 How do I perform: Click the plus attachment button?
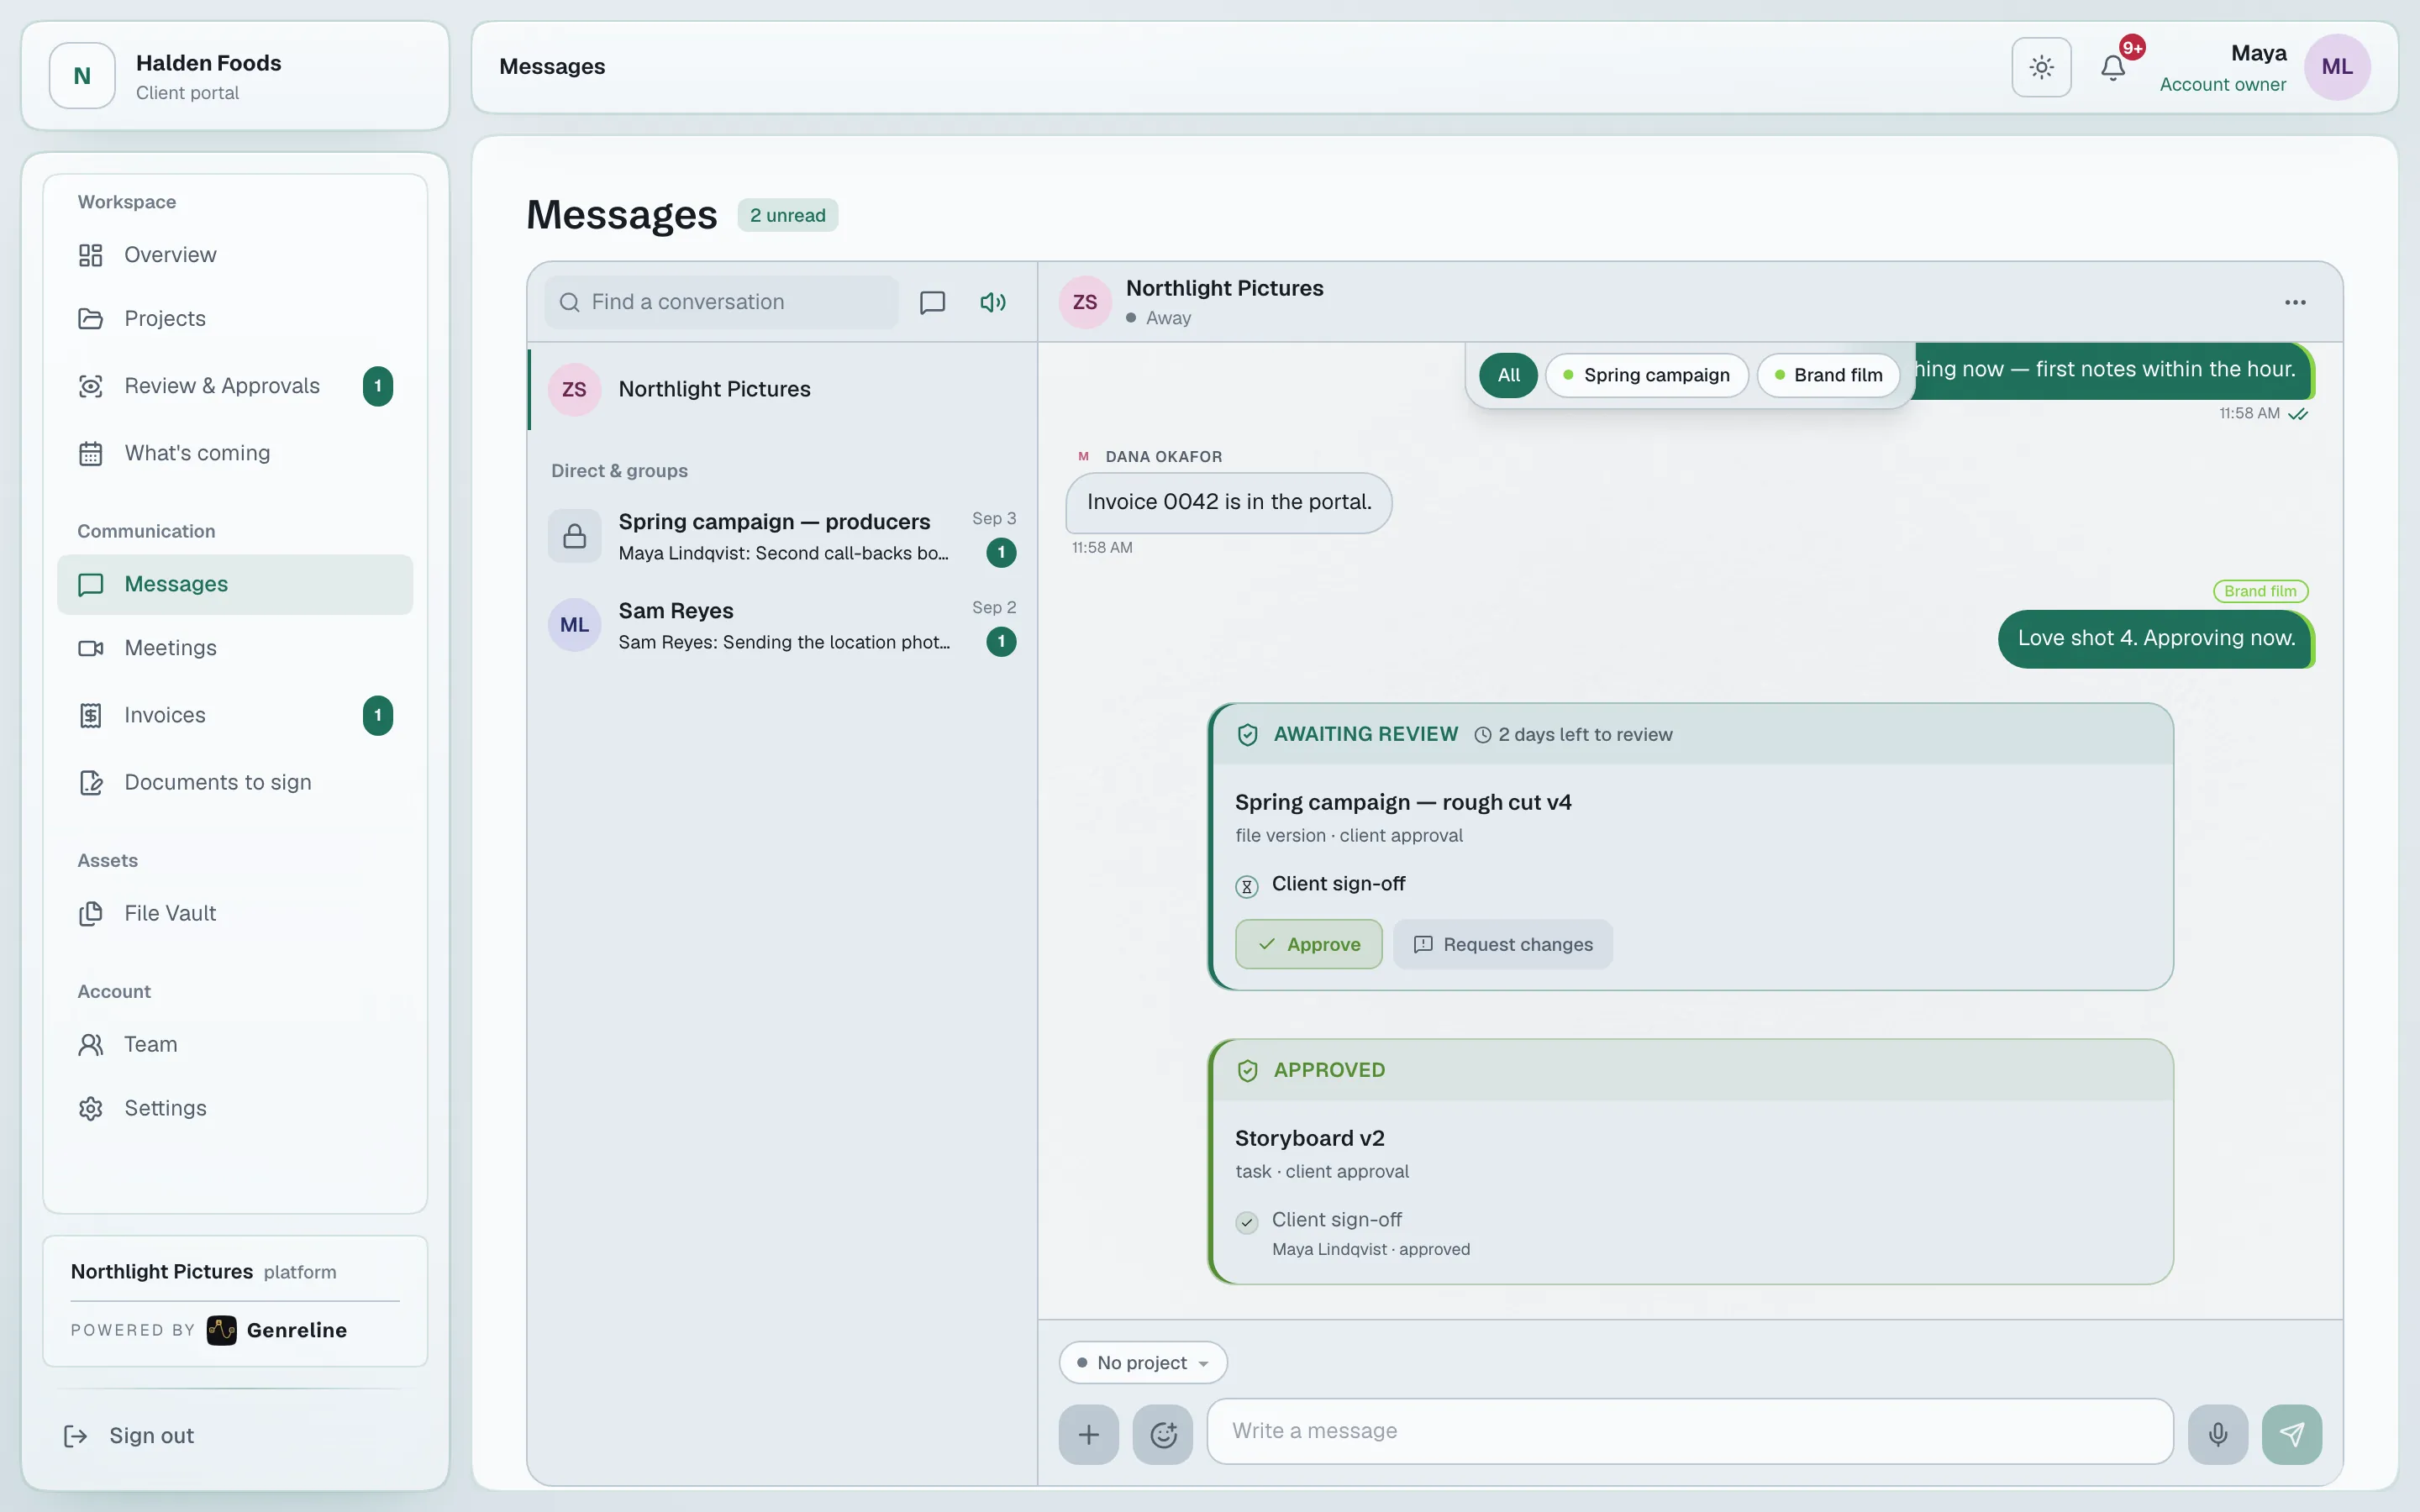pyautogui.click(x=1089, y=1434)
